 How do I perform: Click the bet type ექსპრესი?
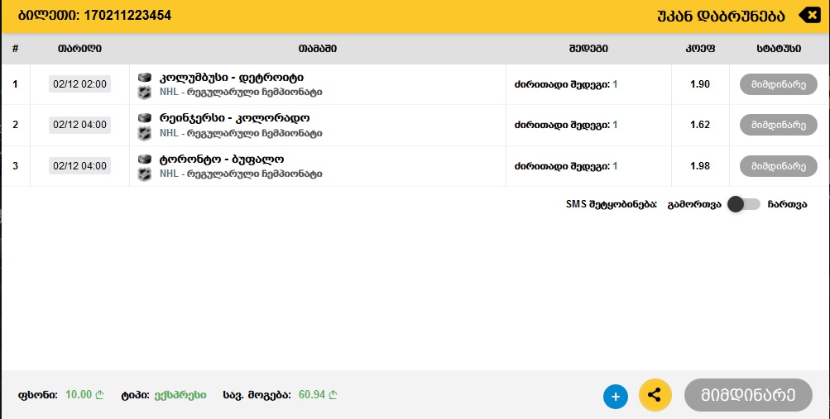pos(180,395)
